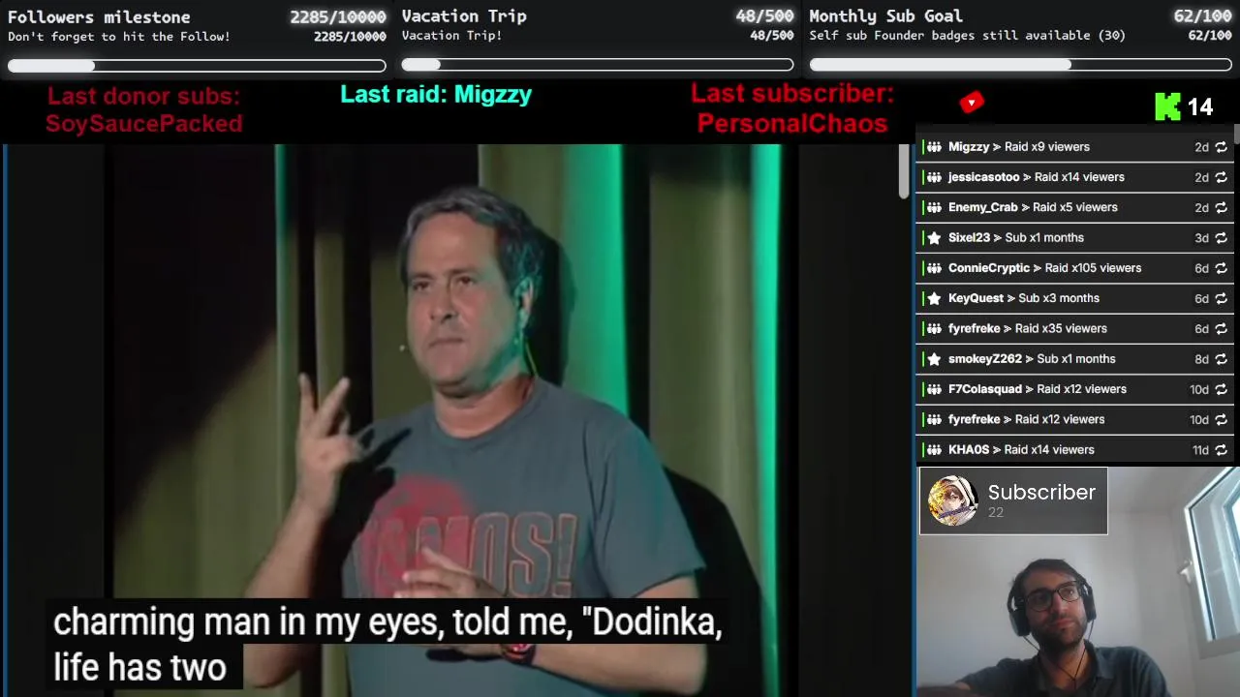
Task: Click the star sub icon beside smokeyZ262
Action: pos(934,359)
